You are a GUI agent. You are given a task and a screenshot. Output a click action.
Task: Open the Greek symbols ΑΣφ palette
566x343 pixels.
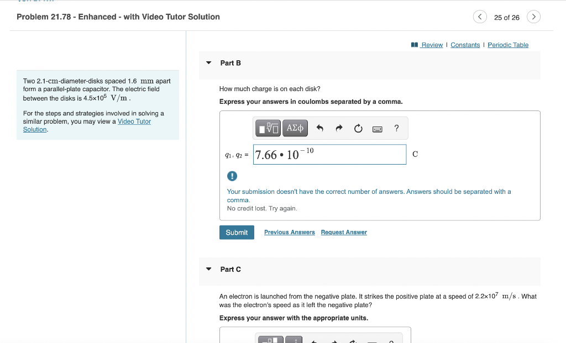click(295, 128)
